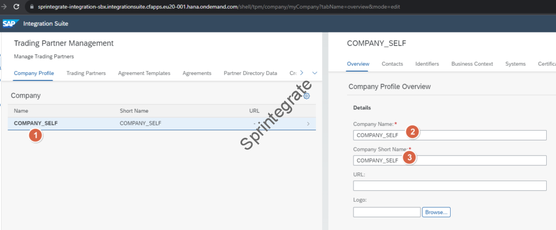Select the Systems tab

pyautogui.click(x=515, y=64)
